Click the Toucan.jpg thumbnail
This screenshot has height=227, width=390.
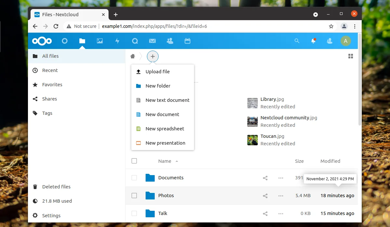pyautogui.click(x=253, y=140)
